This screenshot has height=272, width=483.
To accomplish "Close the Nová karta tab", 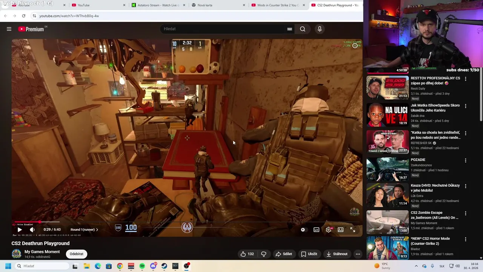I will click(244, 5).
